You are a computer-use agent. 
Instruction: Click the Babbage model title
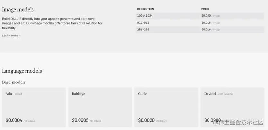(x=79, y=94)
